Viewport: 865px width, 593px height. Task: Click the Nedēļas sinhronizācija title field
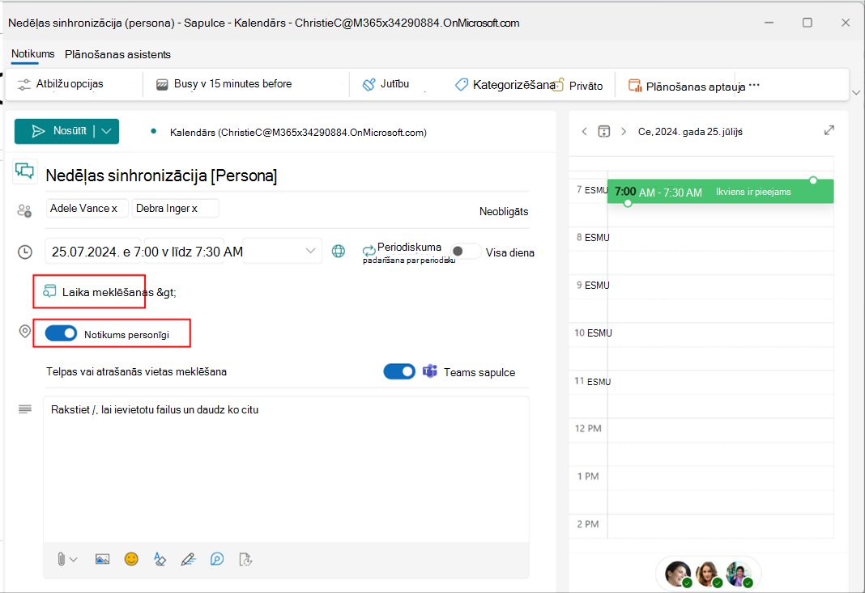tap(287, 176)
